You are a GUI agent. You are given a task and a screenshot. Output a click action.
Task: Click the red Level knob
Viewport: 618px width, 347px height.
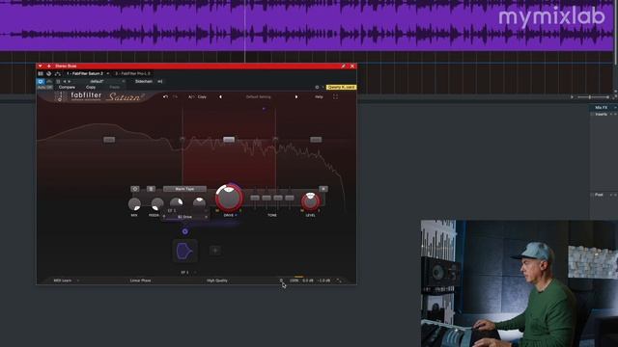(311, 201)
